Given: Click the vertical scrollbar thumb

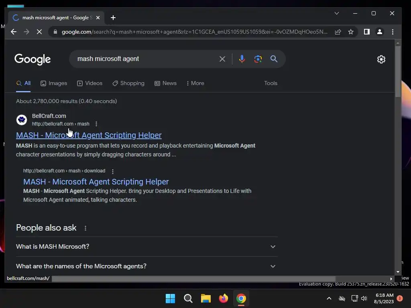Looking at the screenshot, I should click(398, 71).
